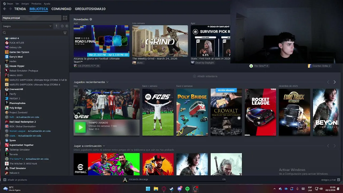Click Página principal button
The image size is (343, 193).
31,18
